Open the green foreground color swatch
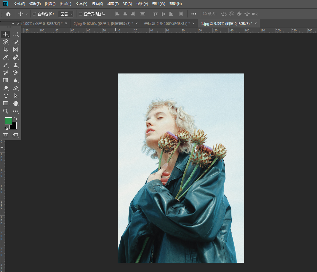The image size is (317, 272). [8, 121]
